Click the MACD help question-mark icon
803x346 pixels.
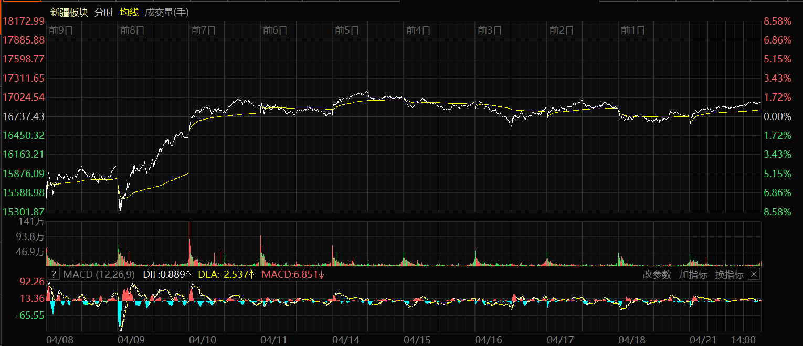pyautogui.click(x=54, y=275)
